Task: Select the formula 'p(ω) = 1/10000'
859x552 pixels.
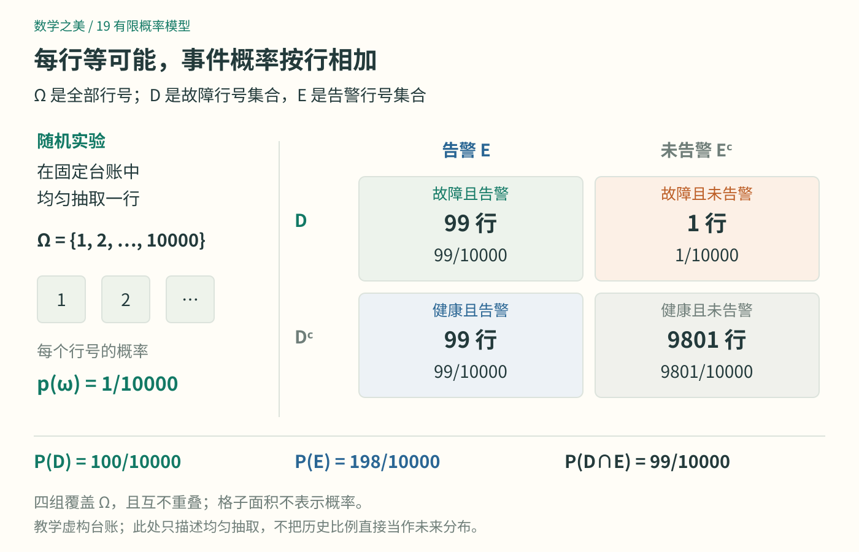Action: pos(108,384)
